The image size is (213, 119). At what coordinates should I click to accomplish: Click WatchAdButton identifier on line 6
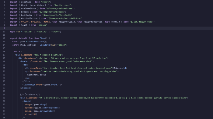pyautogui.click(x=29, y=18)
